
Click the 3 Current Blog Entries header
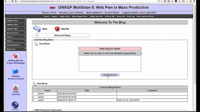tap(110, 87)
